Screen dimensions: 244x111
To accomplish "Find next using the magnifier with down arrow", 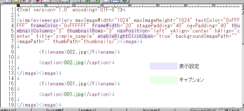I will click(85, 1).
